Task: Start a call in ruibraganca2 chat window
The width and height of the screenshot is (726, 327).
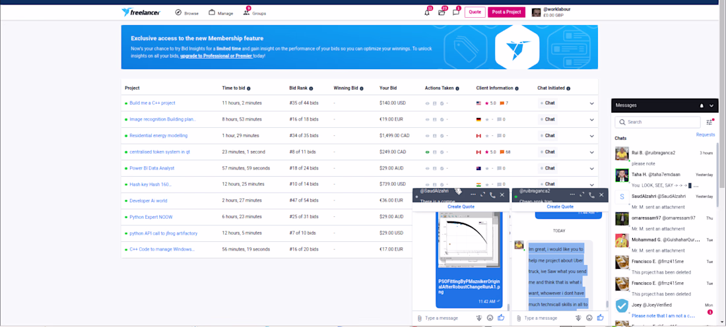Action: click(x=592, y=195)
